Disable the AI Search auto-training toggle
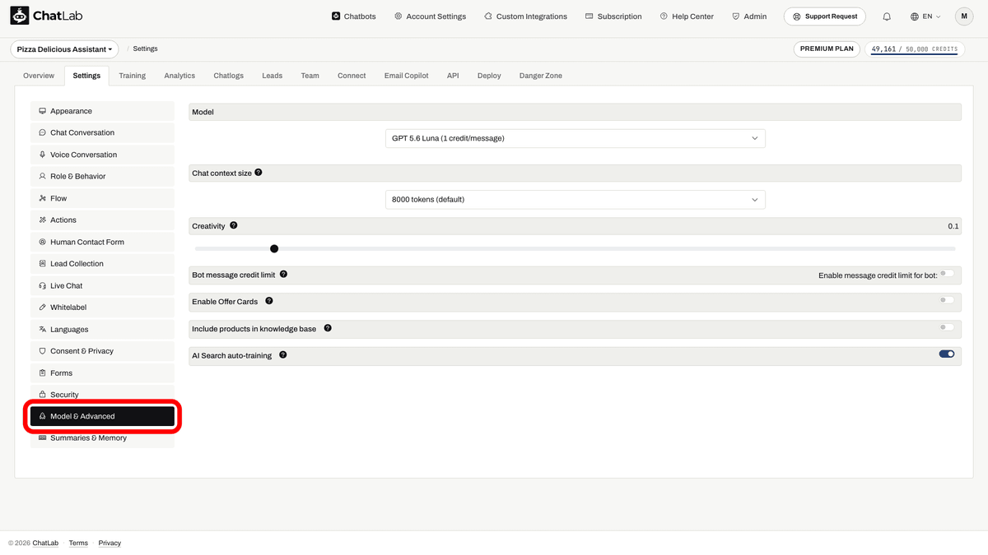 click(947, 354)
